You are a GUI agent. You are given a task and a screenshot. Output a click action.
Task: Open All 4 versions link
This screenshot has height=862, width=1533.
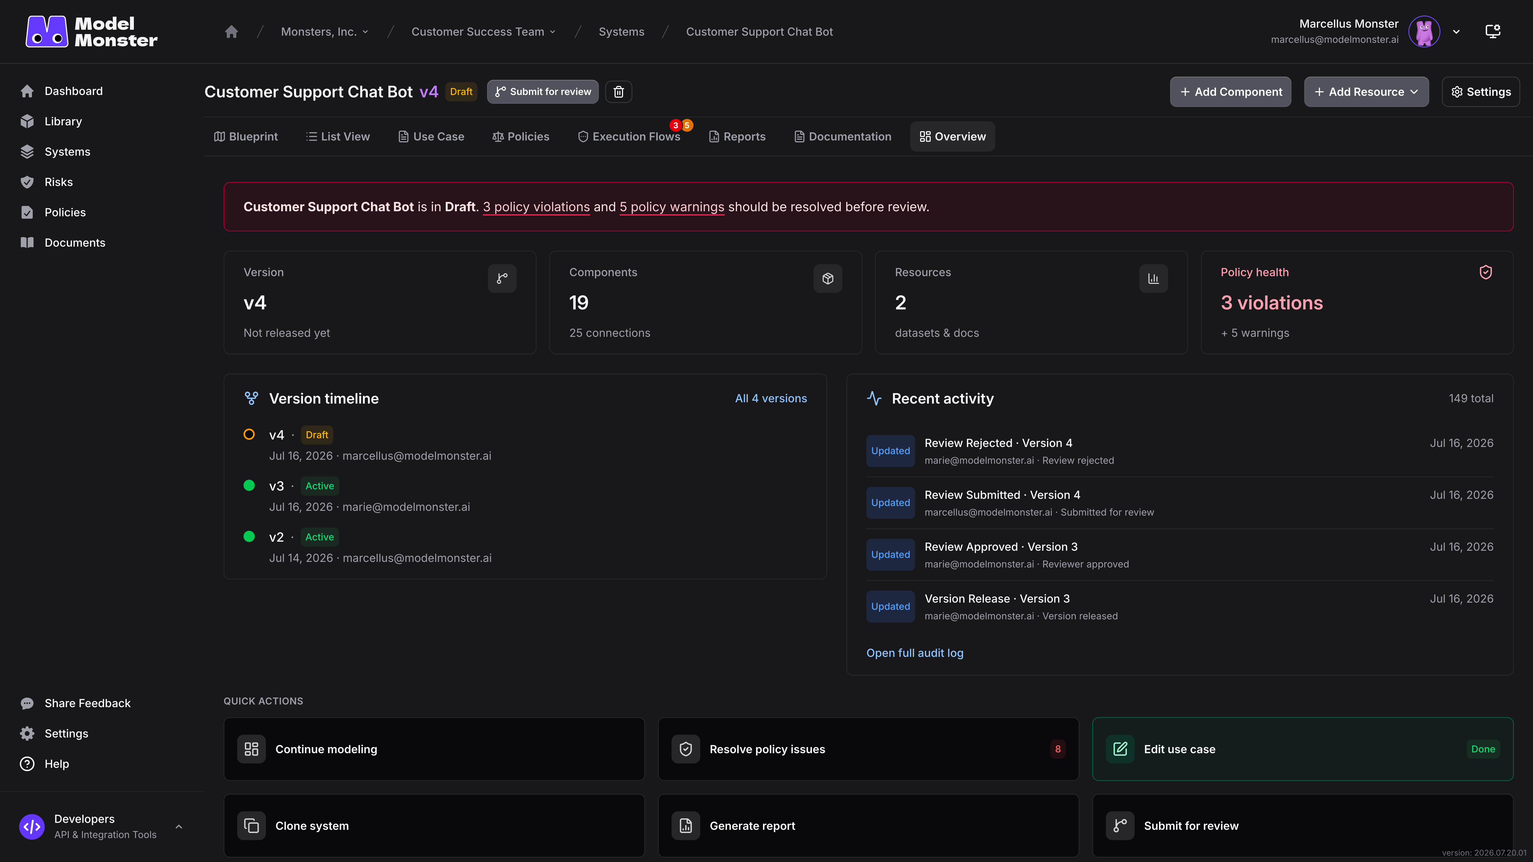[771, 399]
